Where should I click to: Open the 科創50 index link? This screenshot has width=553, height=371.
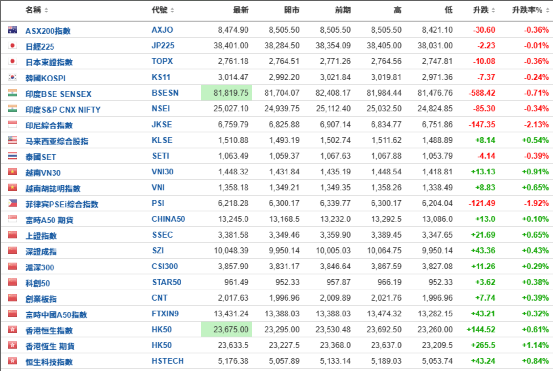pos(38,283)
